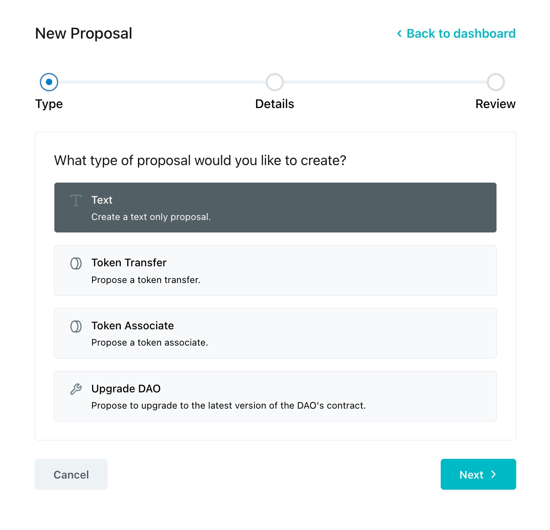The image size is (550, 530).
Task: Click the progress bar between Type and Details
Action: click(x=162, y=82)
